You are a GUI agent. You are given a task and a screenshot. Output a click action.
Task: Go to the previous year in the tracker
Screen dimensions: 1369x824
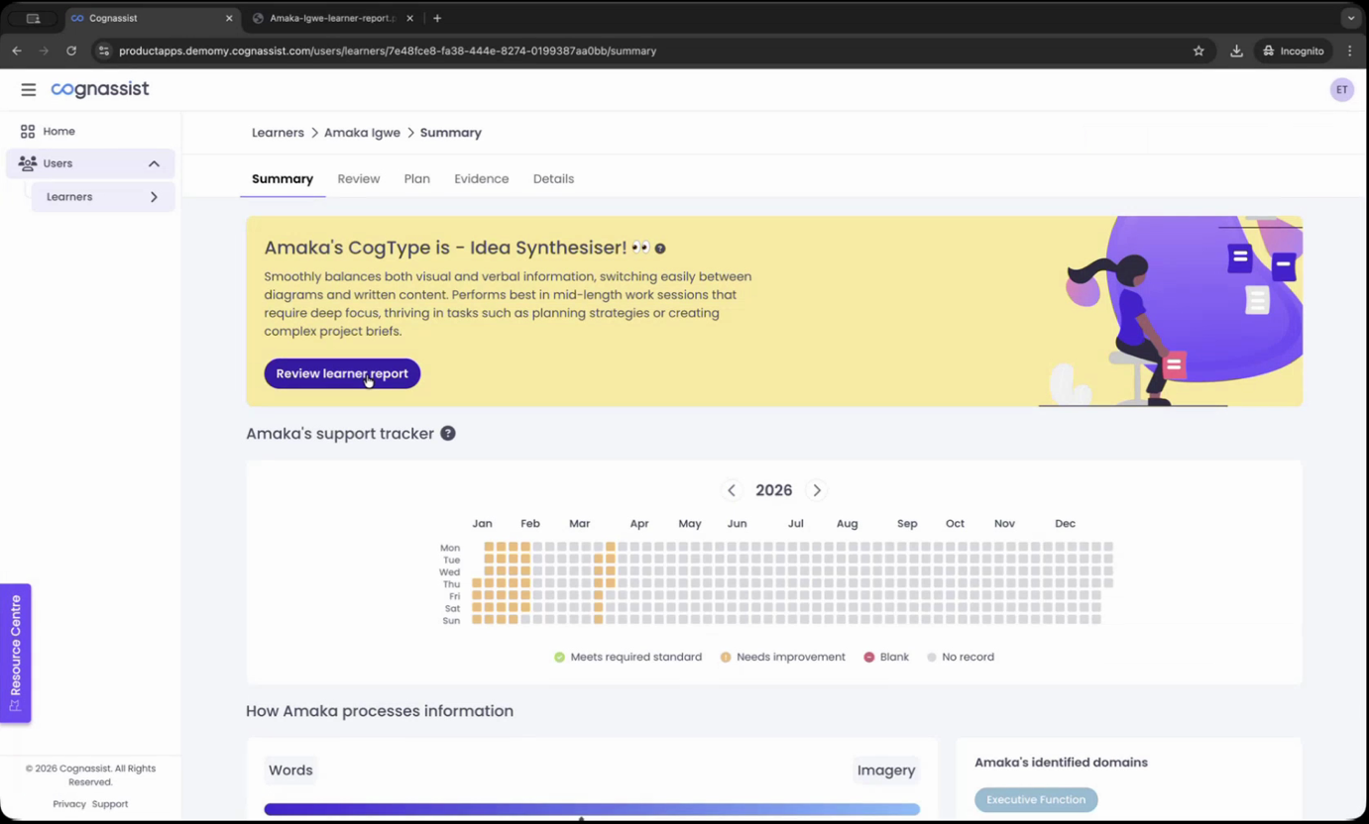click(732, 490)
